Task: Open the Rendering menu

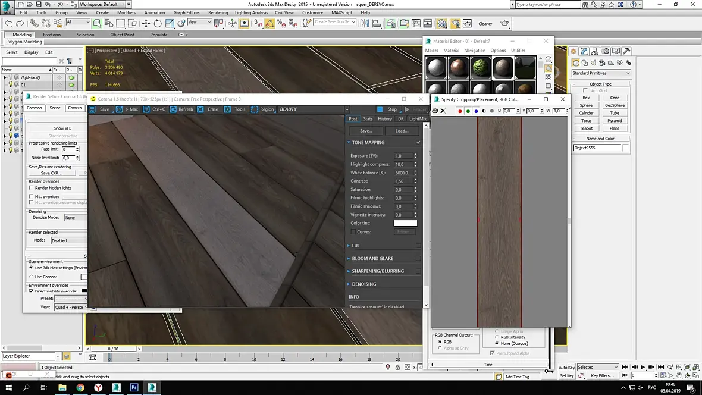Action: pyautogui.click(x=218, y=12)
